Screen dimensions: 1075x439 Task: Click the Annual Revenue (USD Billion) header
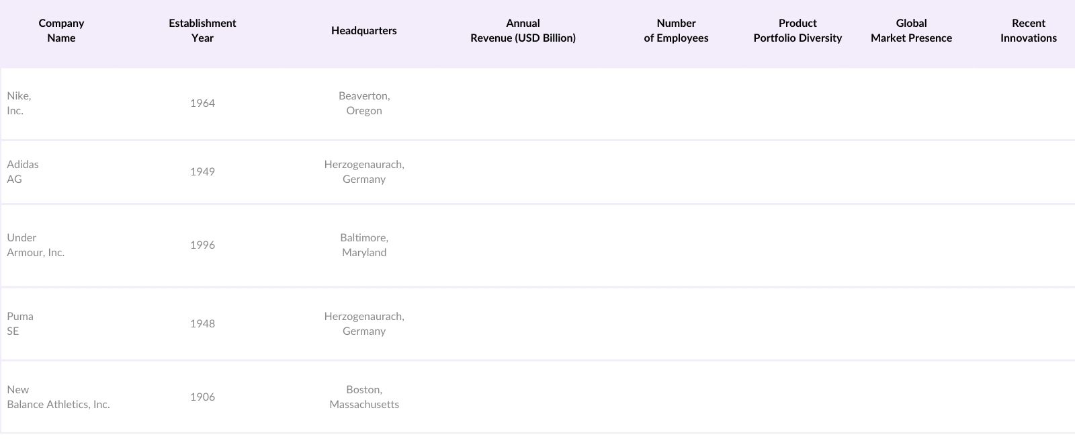pos(523,31)
